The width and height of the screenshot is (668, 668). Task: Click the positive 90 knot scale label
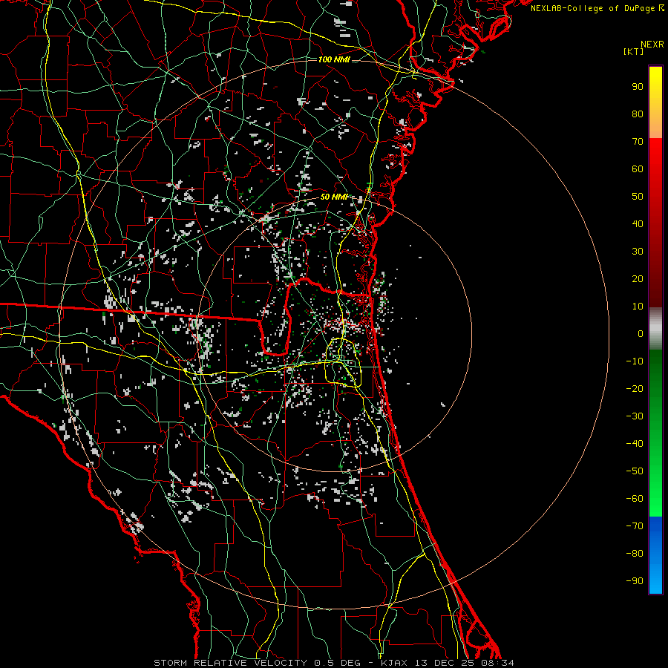[637, 86]
